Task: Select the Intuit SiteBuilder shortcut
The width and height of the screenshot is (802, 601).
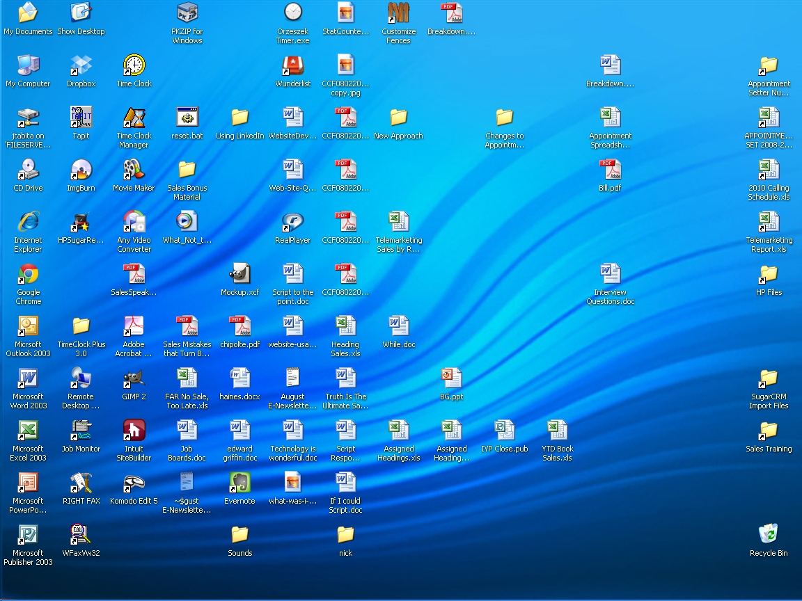Action: click(134, 431)
